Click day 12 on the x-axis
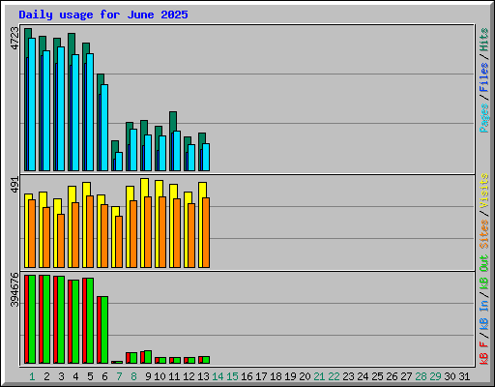Image resolution: width=495 pixels, height=387 pixels. [189, 376]
